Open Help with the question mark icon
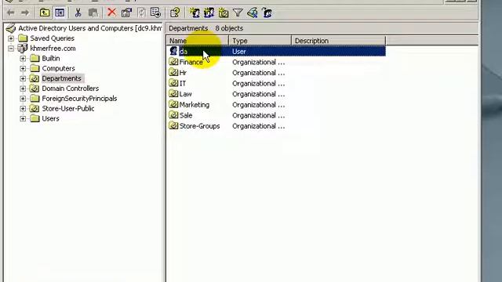This screenshot has height=282, width=502. 175,13
